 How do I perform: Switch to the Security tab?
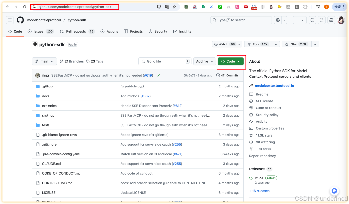click(x=158, y=31)
